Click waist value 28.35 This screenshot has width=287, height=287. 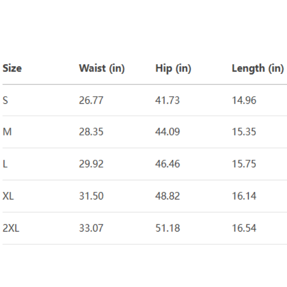click(x=91, y=132)
